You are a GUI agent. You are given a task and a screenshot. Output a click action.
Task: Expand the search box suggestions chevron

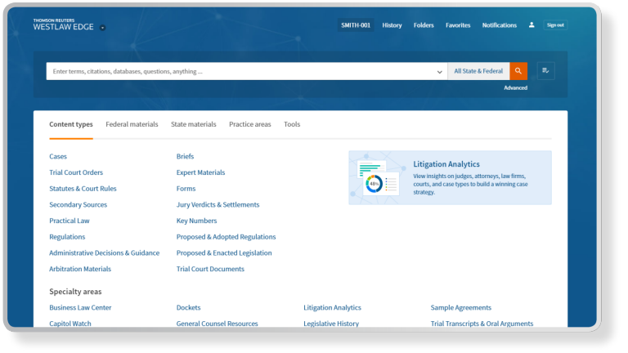440,72
